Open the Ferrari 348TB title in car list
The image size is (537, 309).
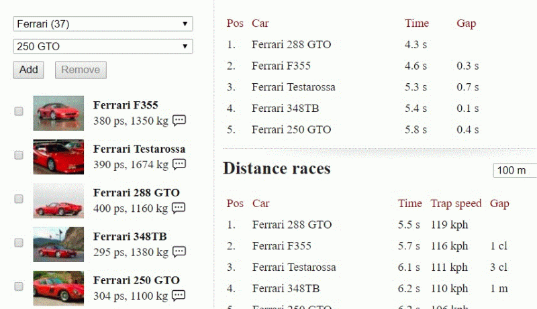pos(130,236)
